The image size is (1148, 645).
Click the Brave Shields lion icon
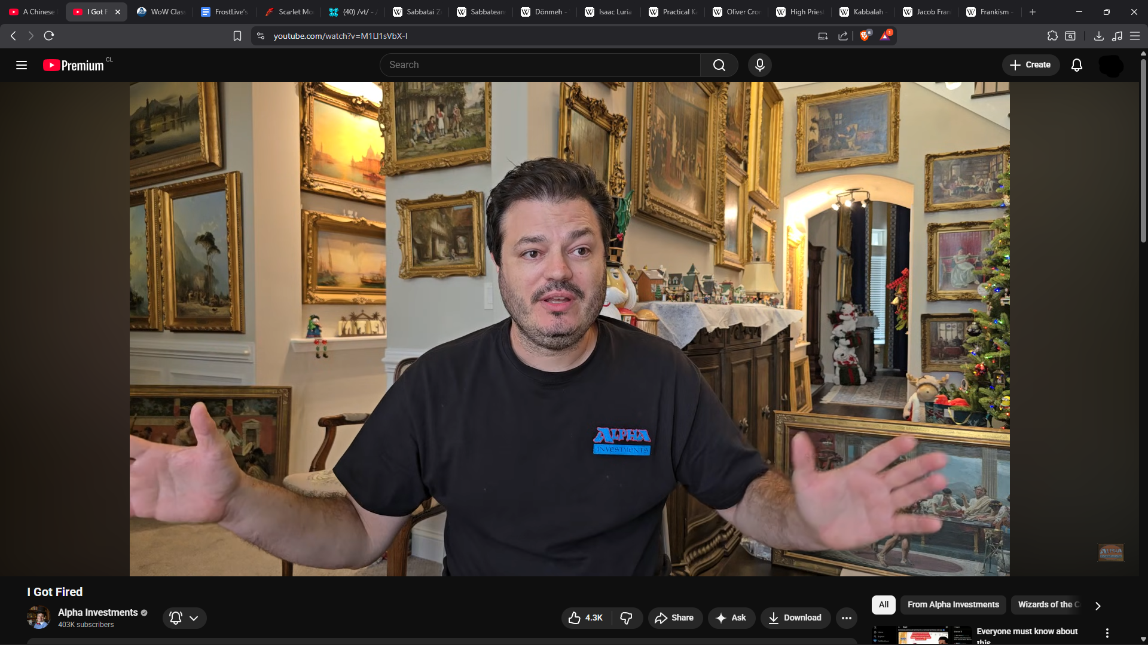[x=865, y=36]
